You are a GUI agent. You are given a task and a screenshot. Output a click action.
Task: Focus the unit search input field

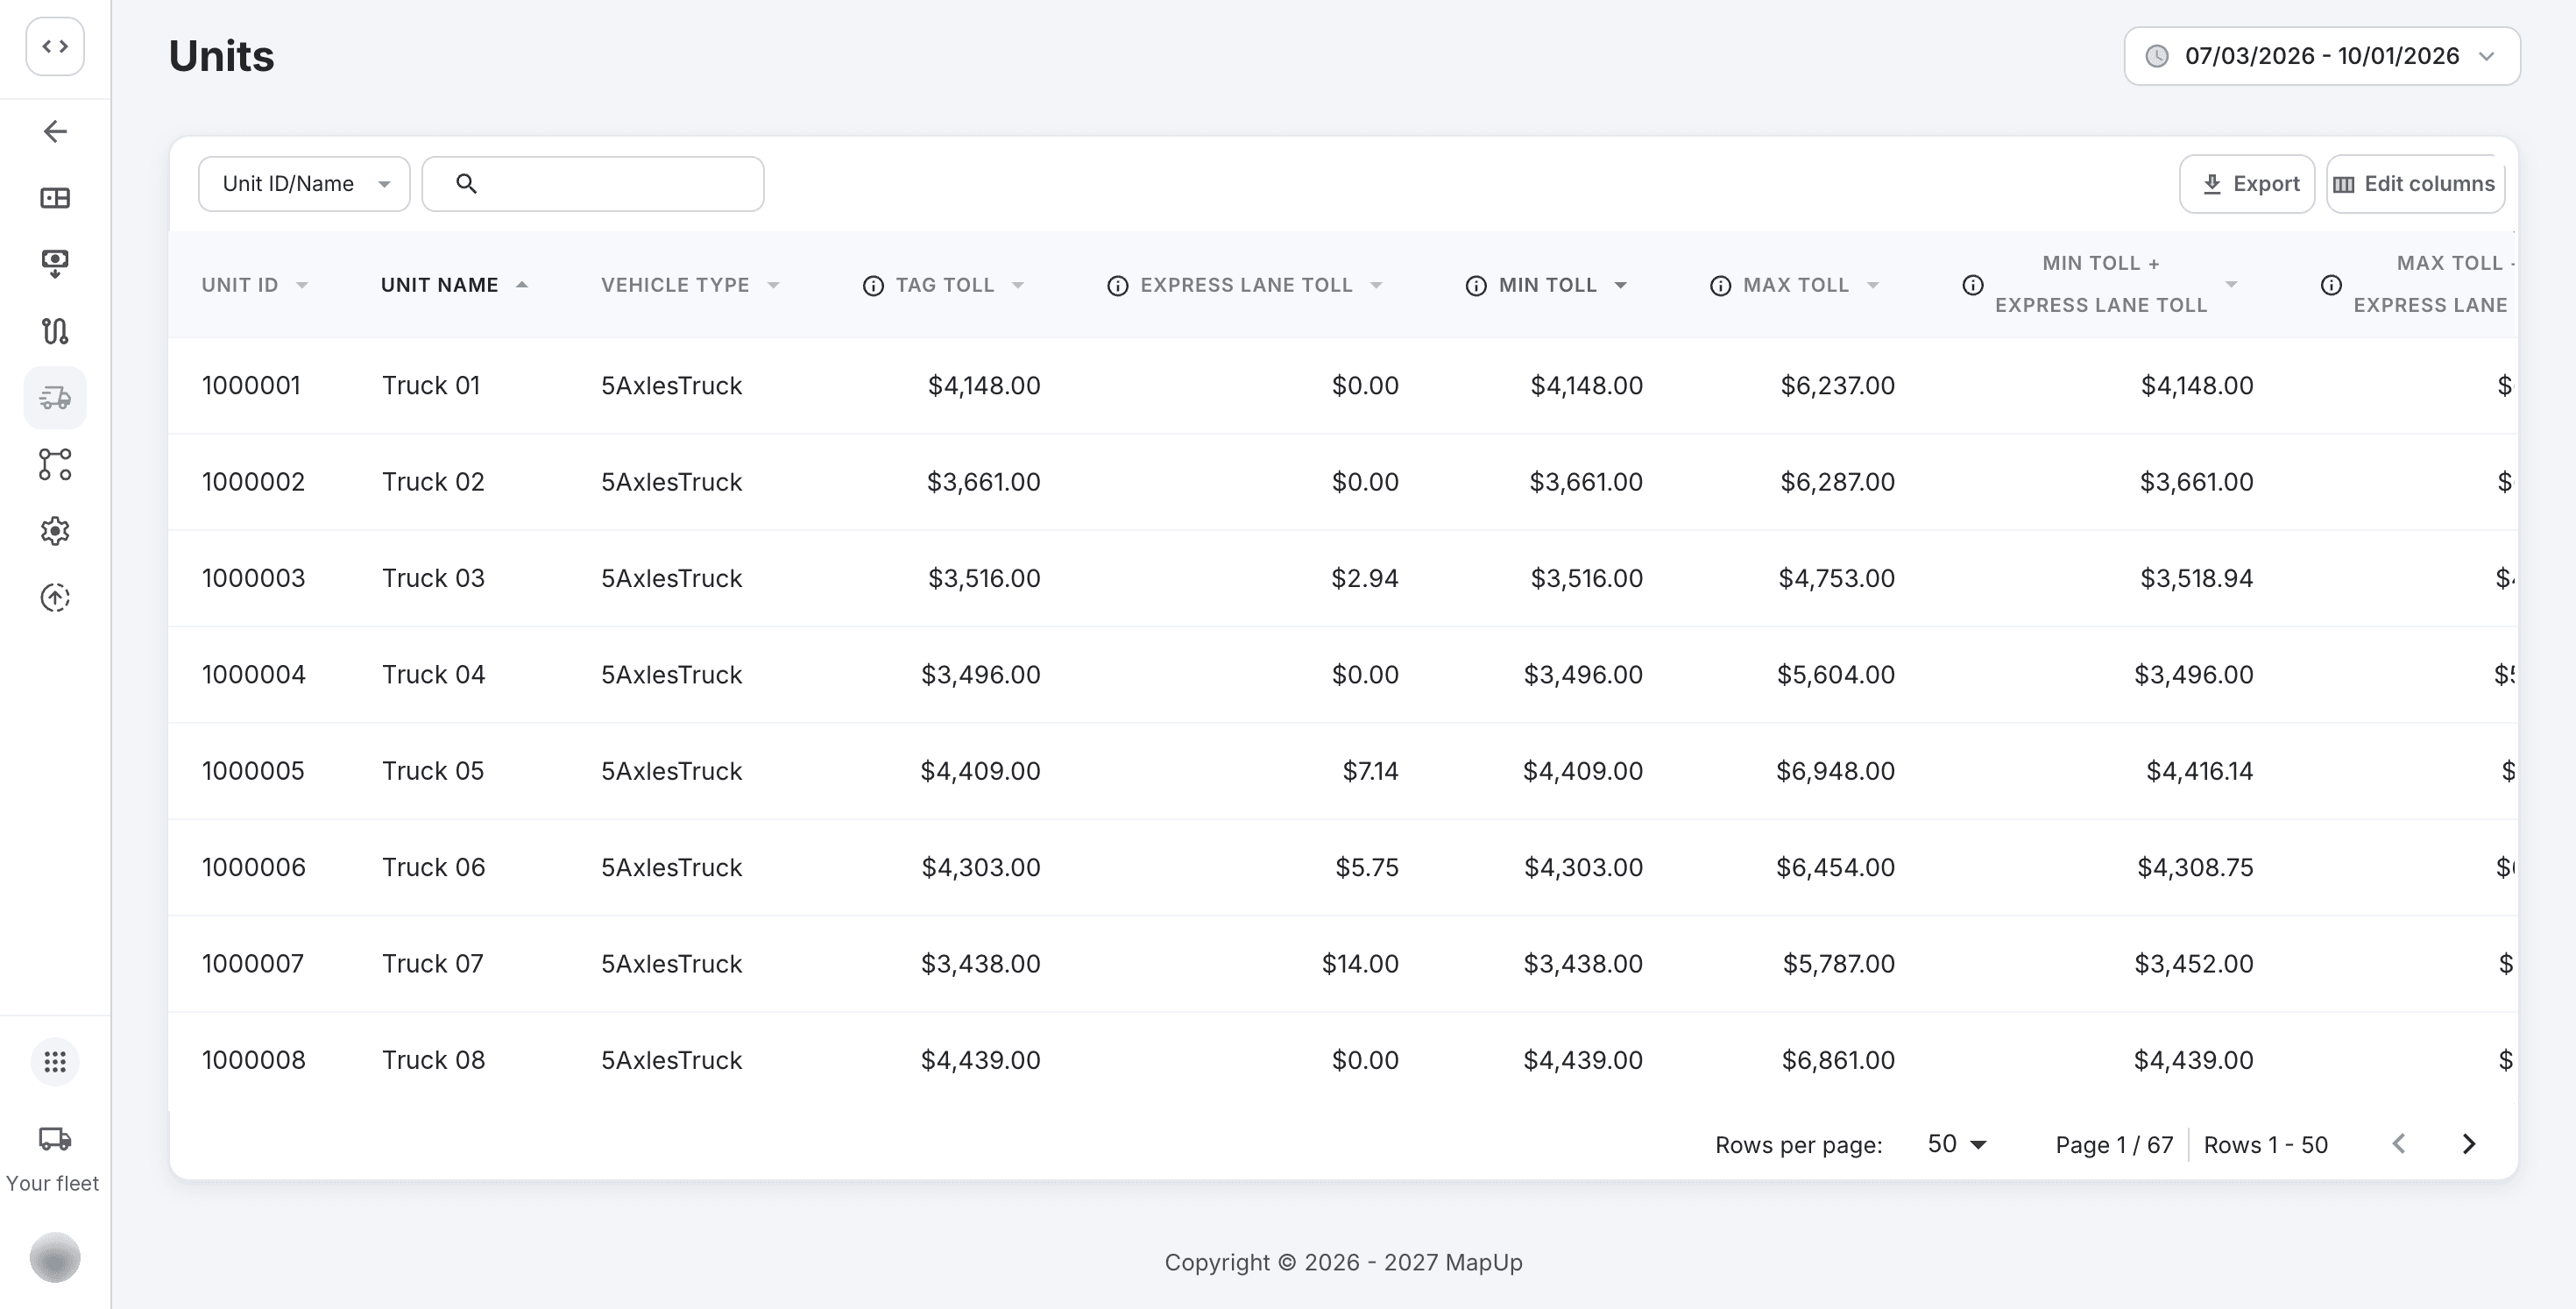[593, 184]
